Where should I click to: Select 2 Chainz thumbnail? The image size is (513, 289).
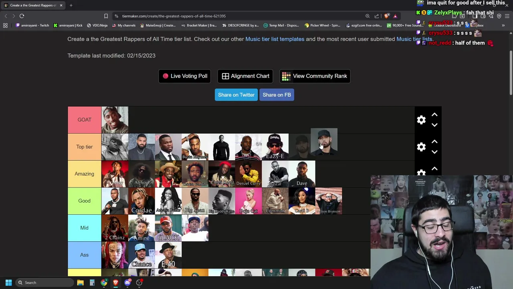point(115,228)
